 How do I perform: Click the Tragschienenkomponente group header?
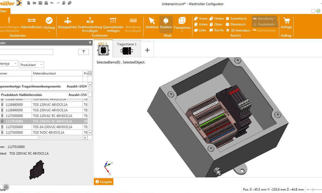pos(44,86)
